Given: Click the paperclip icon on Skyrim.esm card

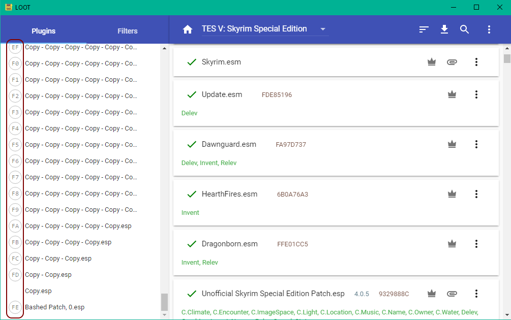Looking at the screenshot, I should (x=452, y=62).
